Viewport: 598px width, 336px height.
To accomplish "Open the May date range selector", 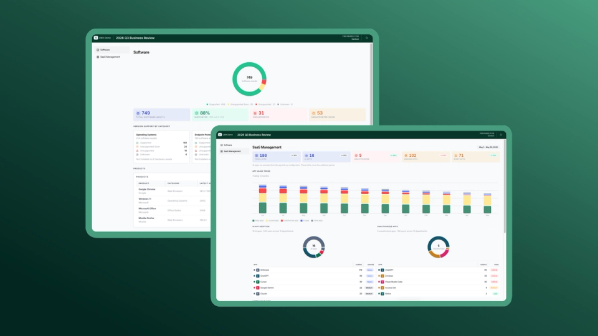I will click(488, 147).
